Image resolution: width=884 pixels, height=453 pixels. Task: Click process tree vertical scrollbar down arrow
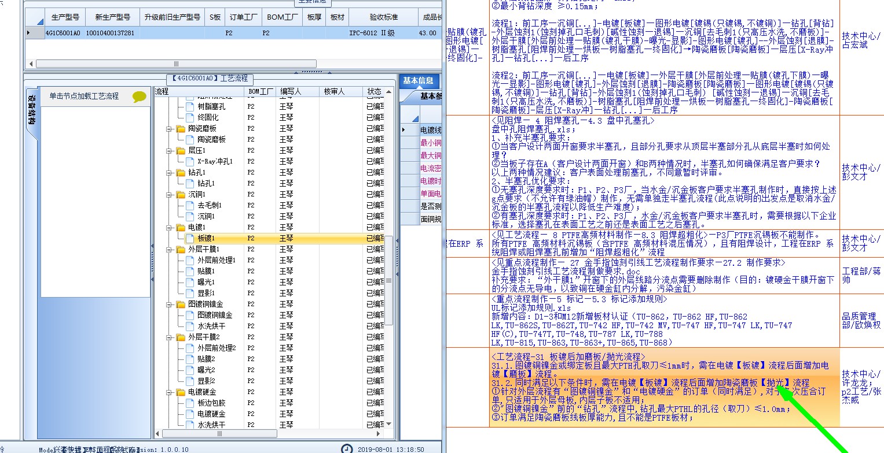coord(389,423)
